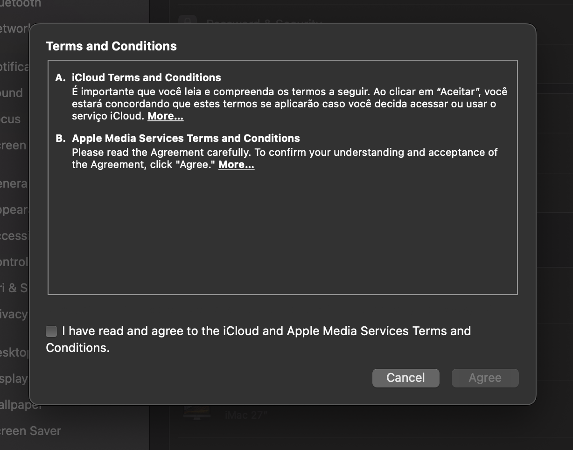Select Screen Saver in the sidebar
The image size is (573, 450).
(30, 431)
